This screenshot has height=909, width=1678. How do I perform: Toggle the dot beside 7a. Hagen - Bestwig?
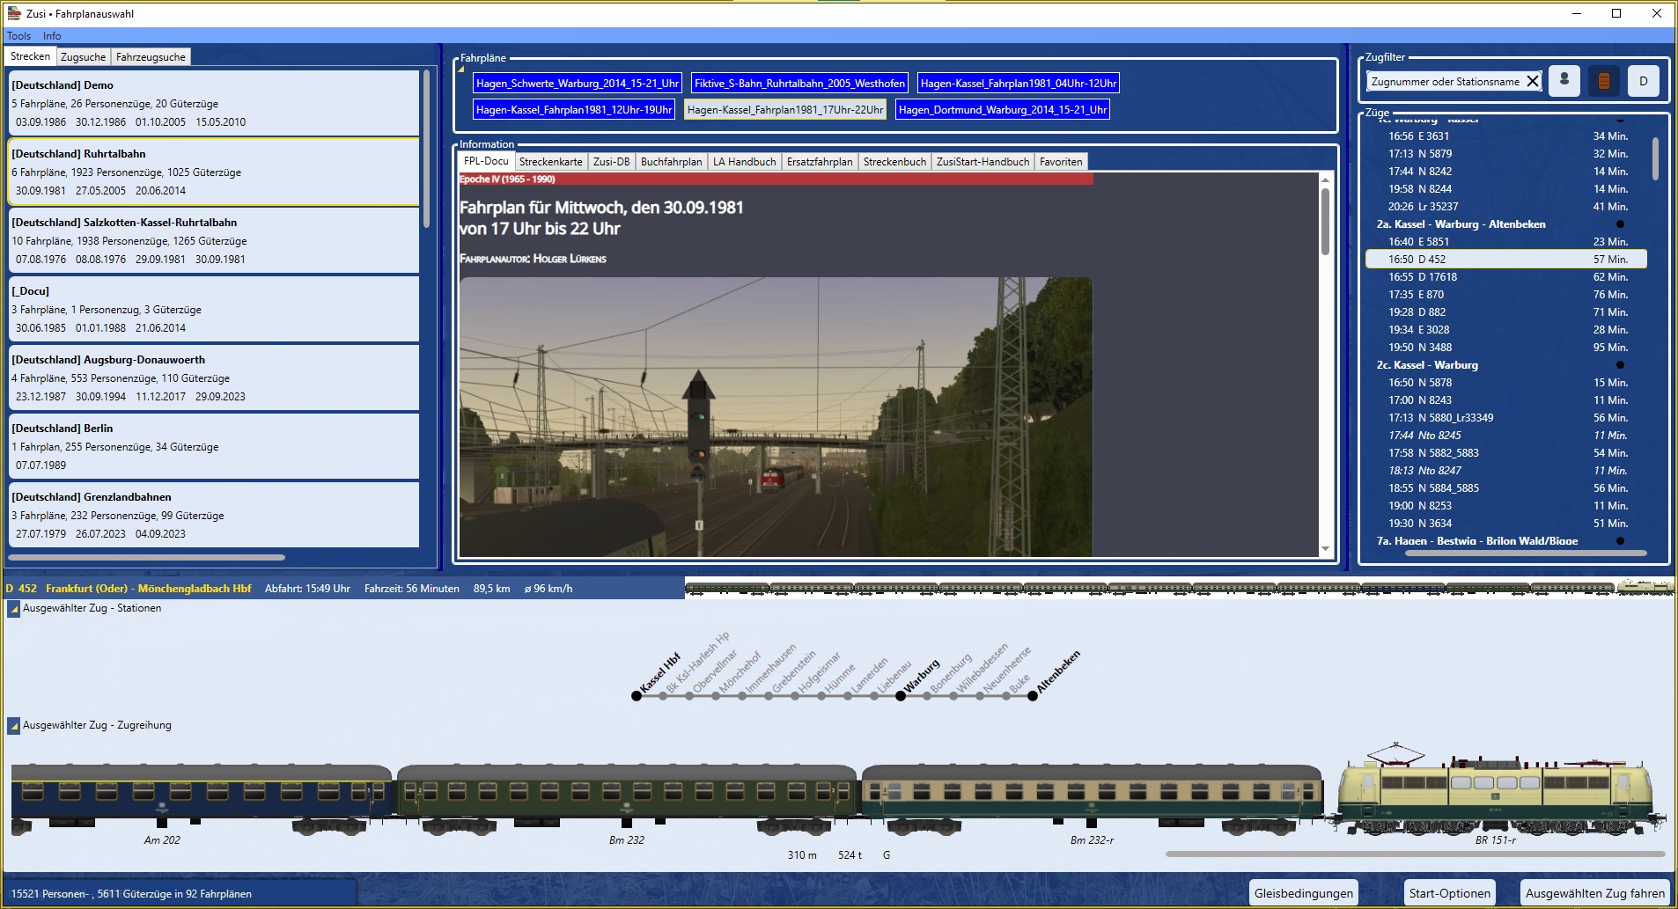tap(1620, 541)
